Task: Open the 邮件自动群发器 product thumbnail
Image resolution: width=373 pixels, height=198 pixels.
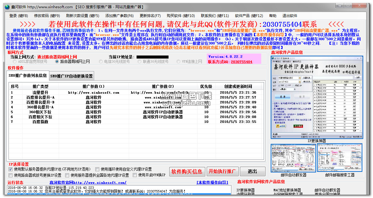Action: (x=293, y=158)
